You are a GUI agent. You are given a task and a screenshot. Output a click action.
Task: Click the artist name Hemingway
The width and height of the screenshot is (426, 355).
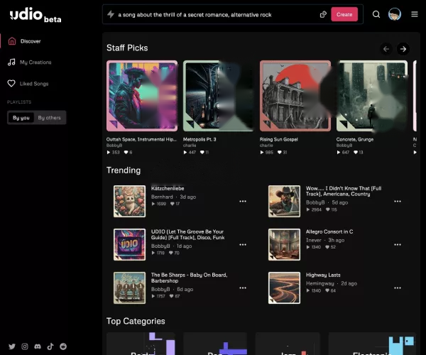319,283
